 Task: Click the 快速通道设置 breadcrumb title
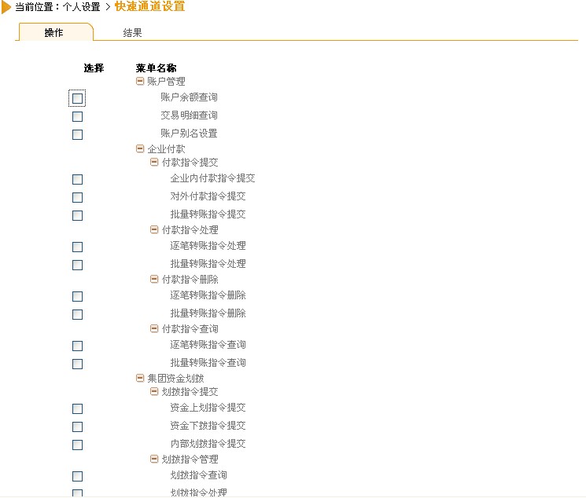point(150,6)
